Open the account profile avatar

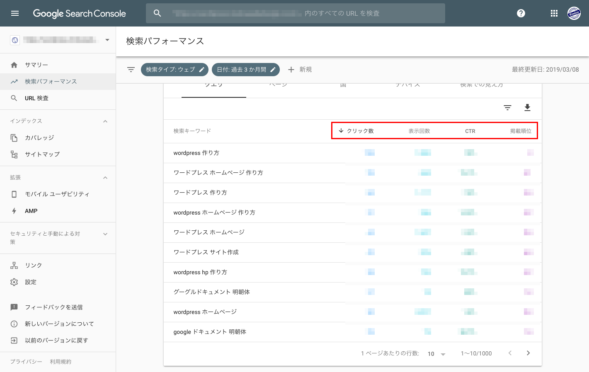coord(574,13)
